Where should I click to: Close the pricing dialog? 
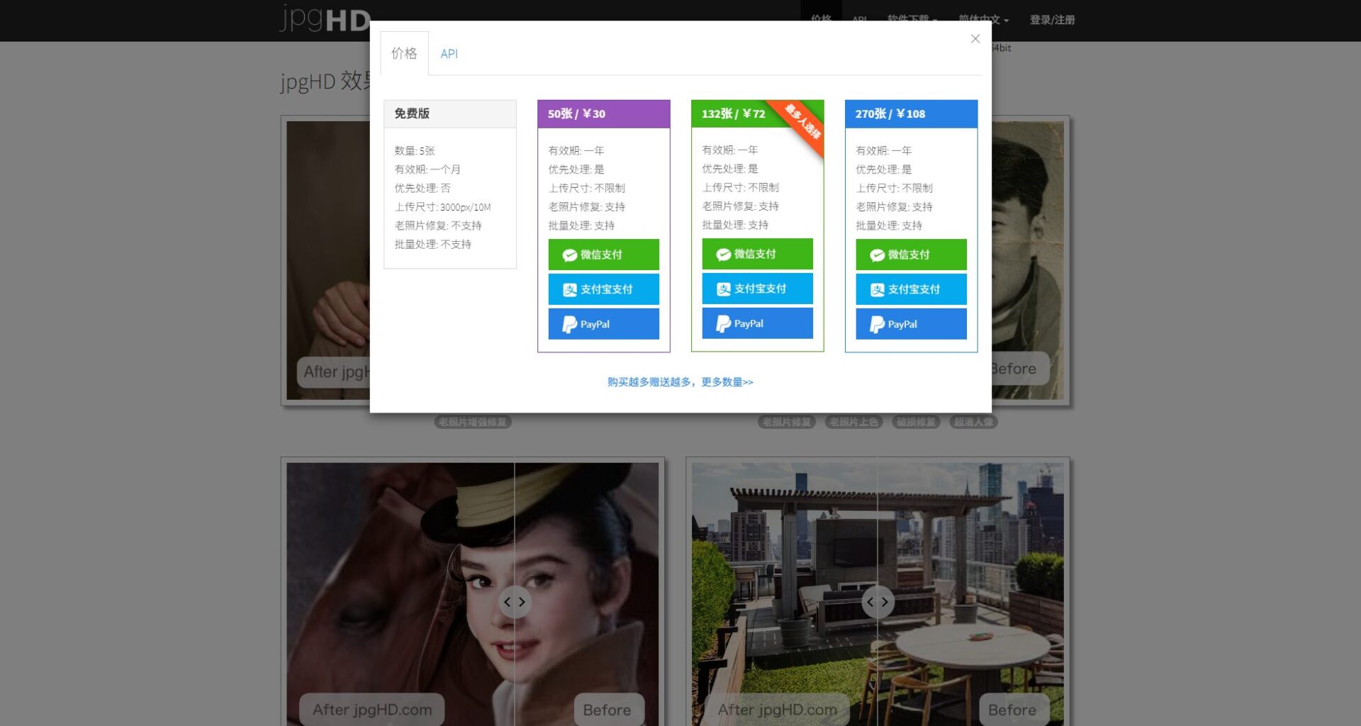pos(975,39)
